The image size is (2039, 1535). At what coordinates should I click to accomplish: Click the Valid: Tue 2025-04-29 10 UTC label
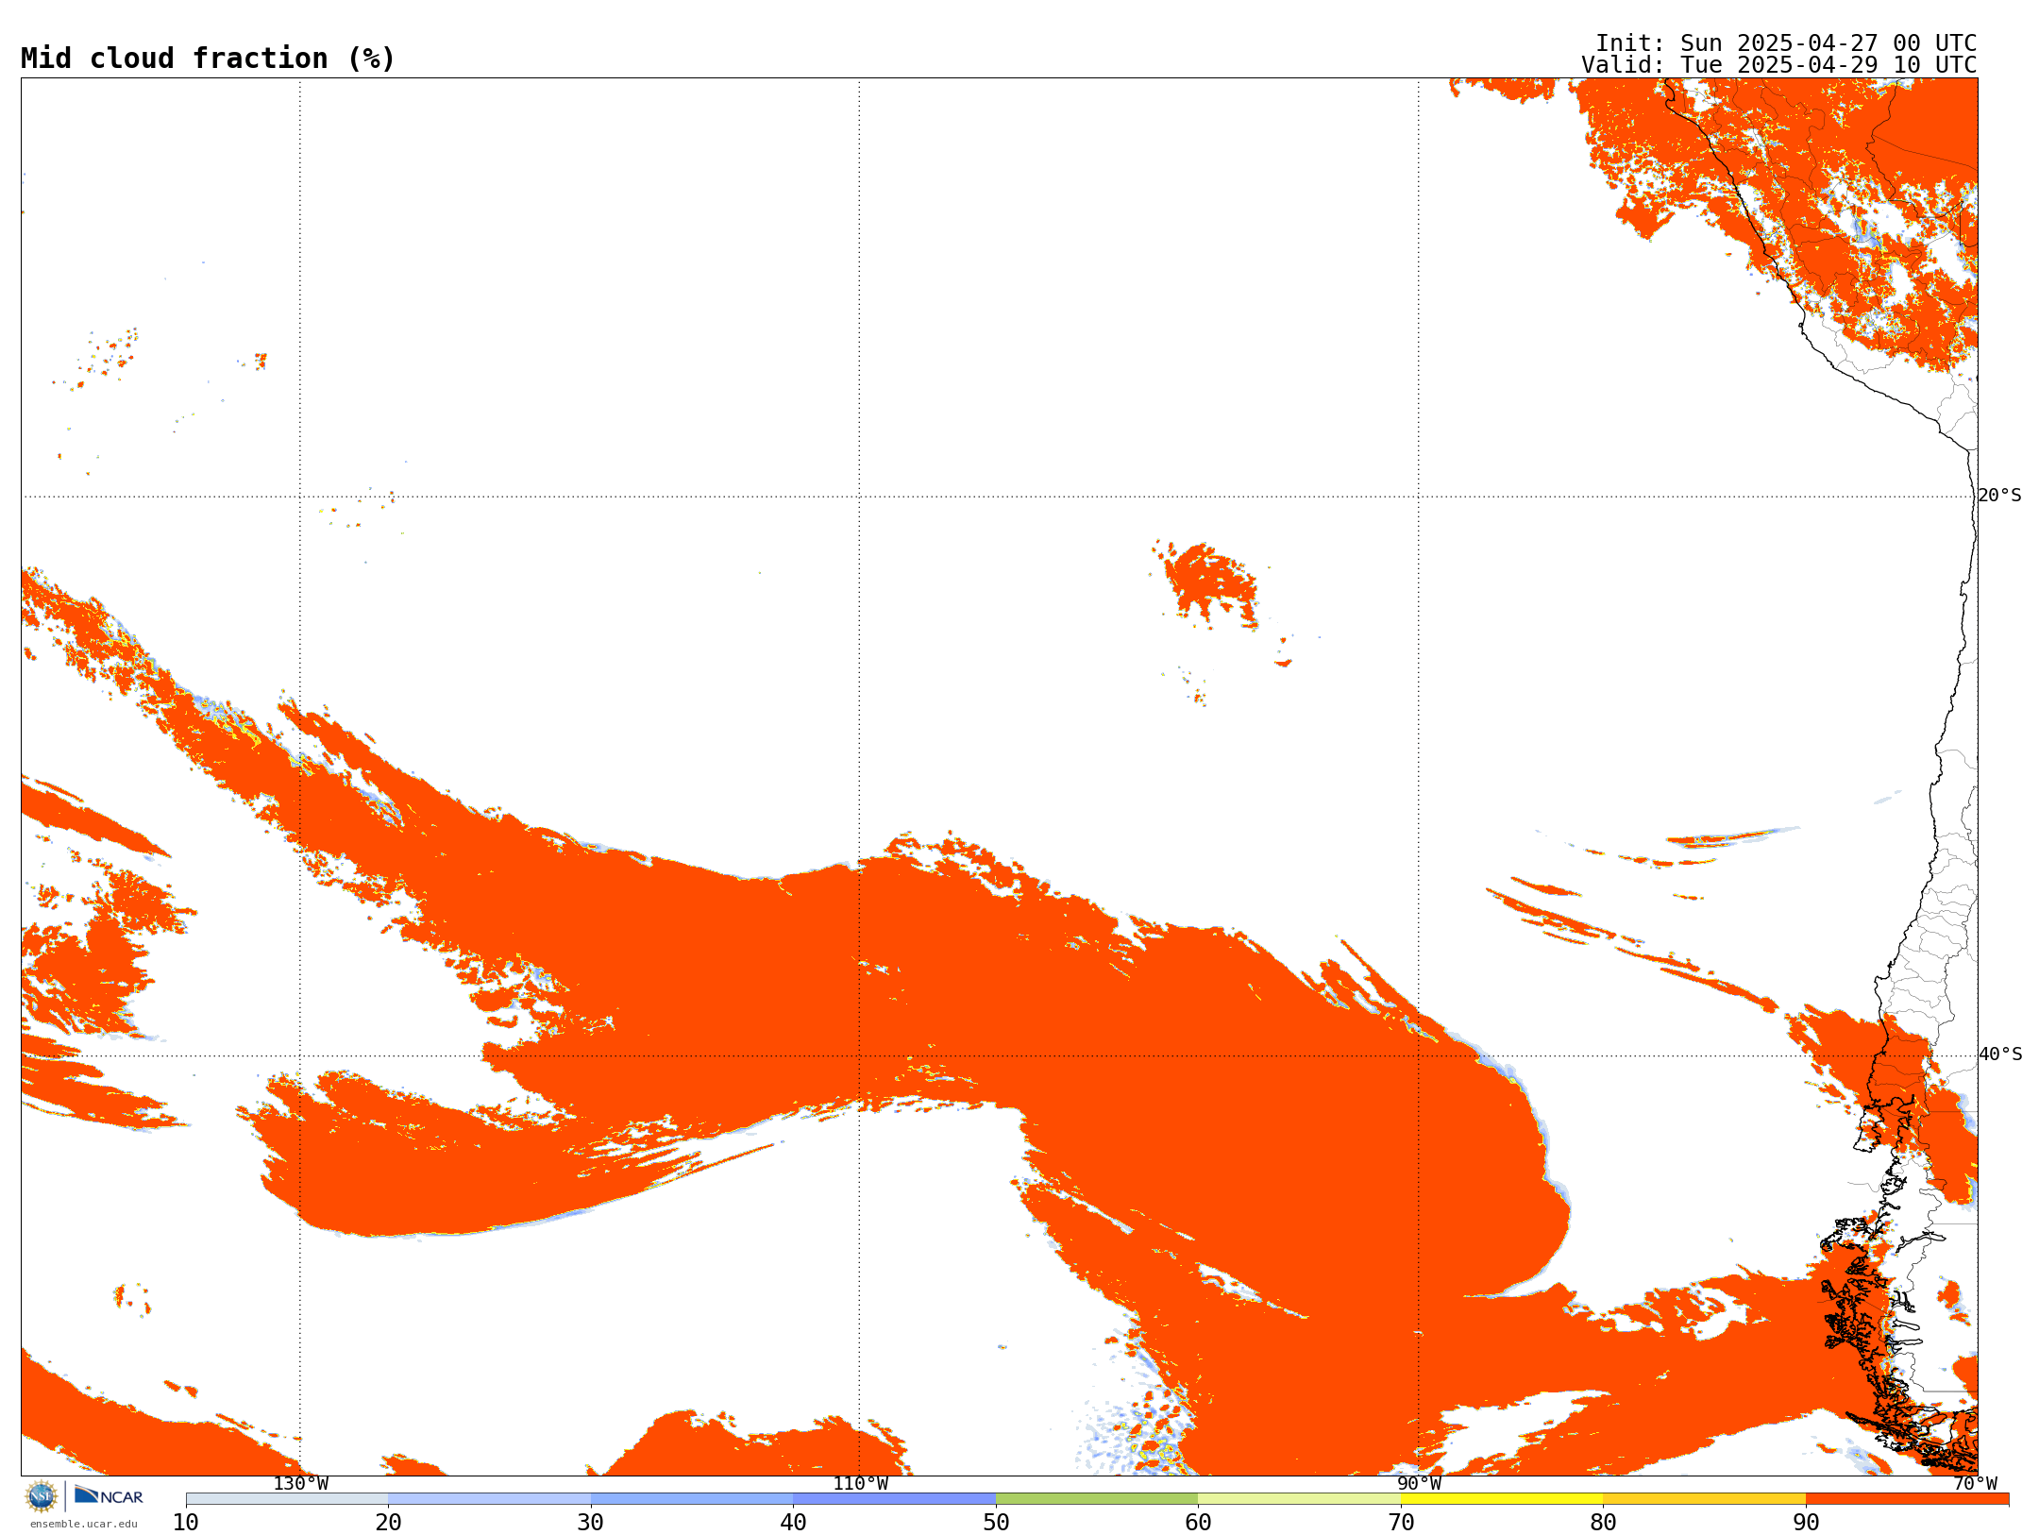pos(1779,65)
